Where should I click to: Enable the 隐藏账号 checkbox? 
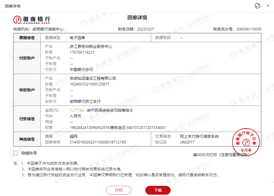(15, 153)
